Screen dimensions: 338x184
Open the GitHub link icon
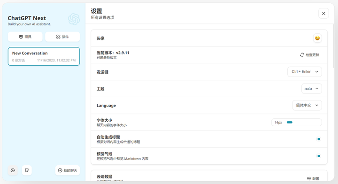[27, 170]
